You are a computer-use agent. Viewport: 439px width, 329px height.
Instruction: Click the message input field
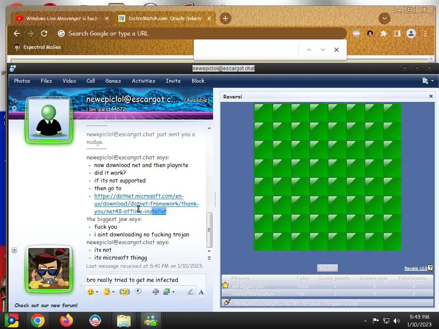pos(145,280)
